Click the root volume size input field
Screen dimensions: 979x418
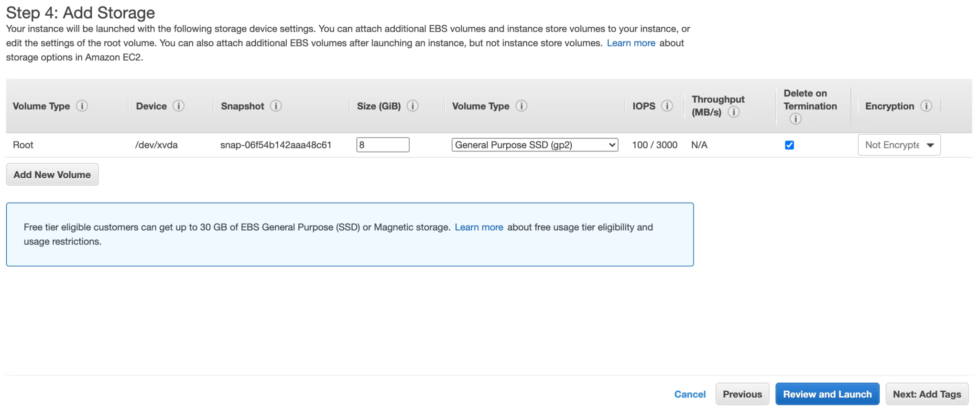[382, 145]
